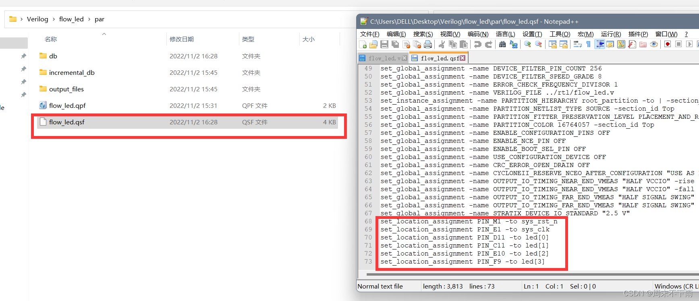Sort Explorer list by 类型 column

point(248,39)
